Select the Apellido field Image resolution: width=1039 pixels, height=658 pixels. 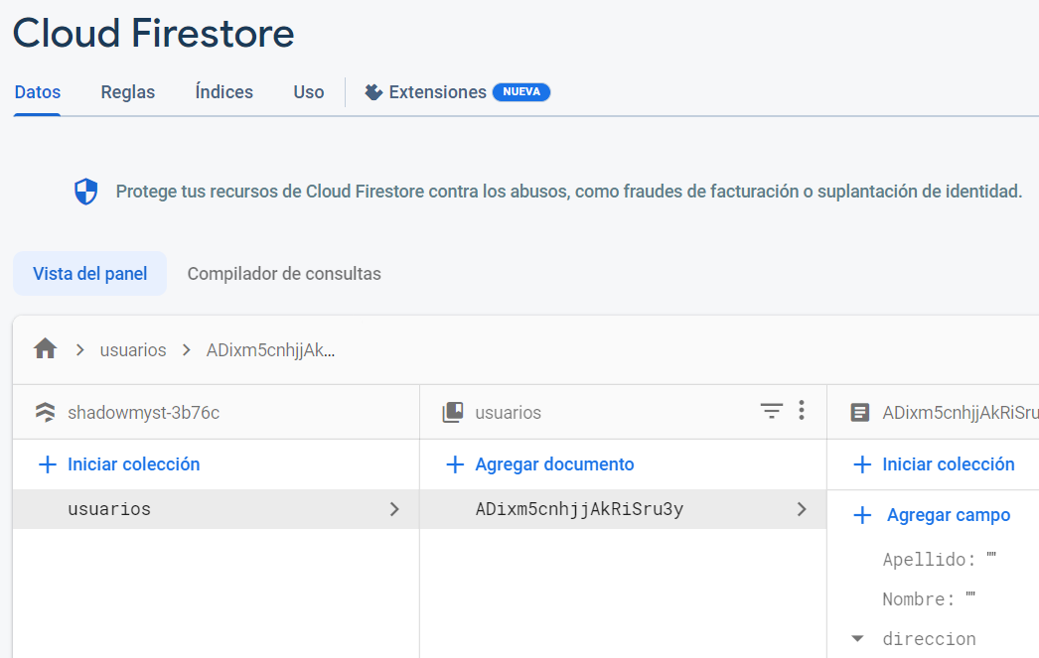click(x=940, y=560)
